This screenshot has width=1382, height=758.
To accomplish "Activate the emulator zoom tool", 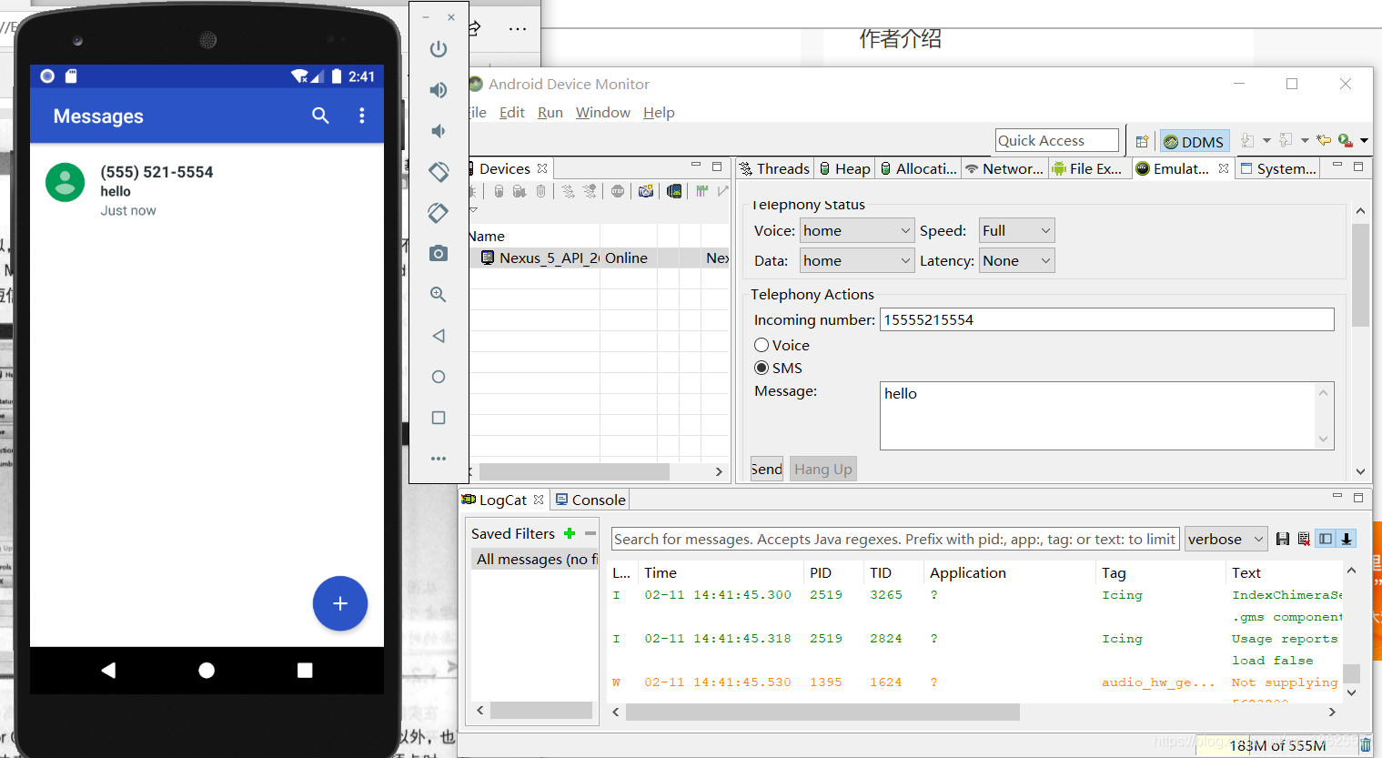I will [x=439, y=295].
